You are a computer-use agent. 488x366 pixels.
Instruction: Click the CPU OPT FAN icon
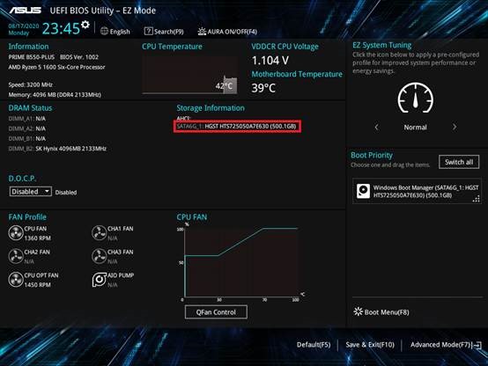16,279
